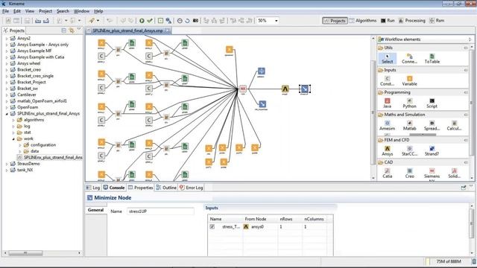This screenshot has height=268, width=477.
Task: Select the Python programming node
Action: coord(409,103)
